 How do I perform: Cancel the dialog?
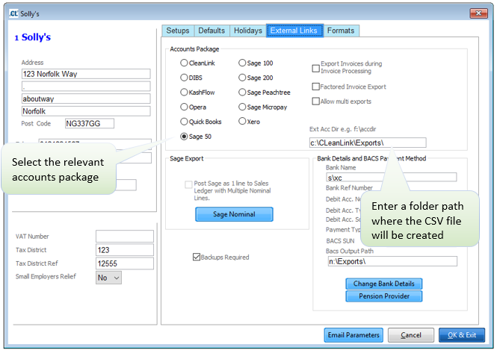pyautogui.click(x=411, y=335)
